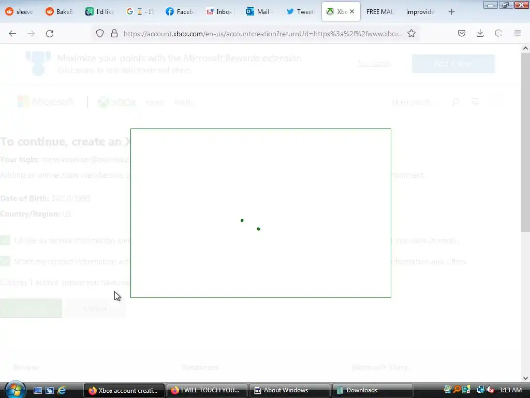The width and height of the screenshot is (530, 398).
Task: Click the Microsoft logo
Action: click(46, 102)
